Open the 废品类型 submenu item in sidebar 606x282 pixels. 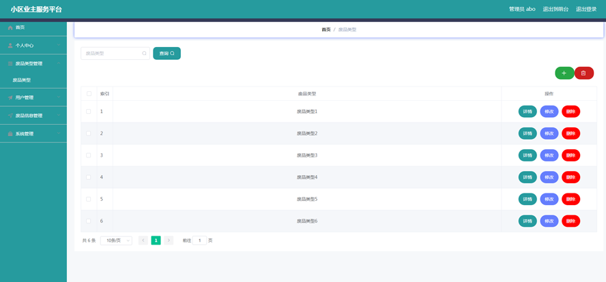[x=22, y=80]
